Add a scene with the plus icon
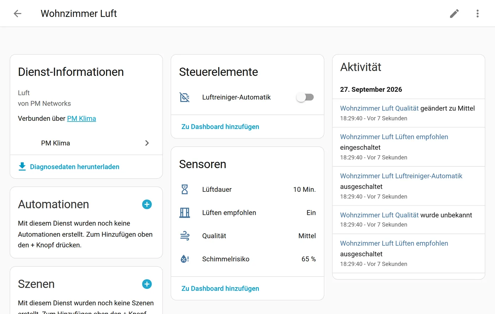 click(x=147, y=284)
